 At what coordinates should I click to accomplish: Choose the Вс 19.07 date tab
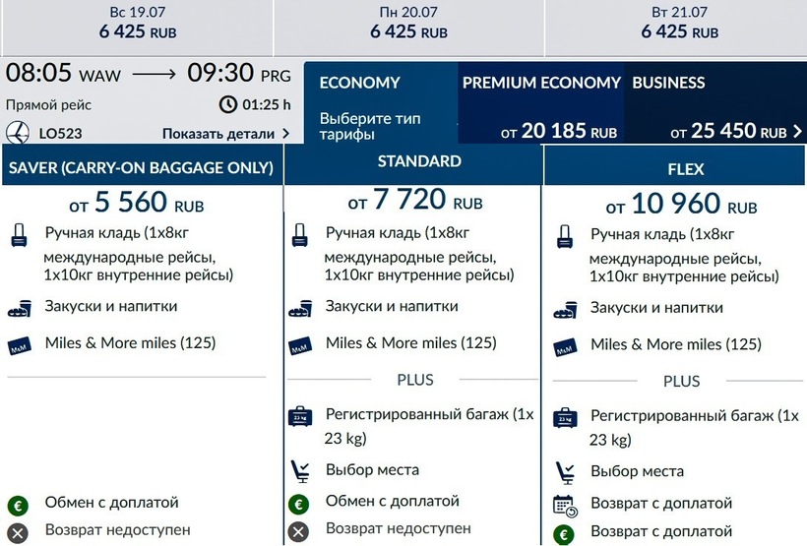pos(137,22)
